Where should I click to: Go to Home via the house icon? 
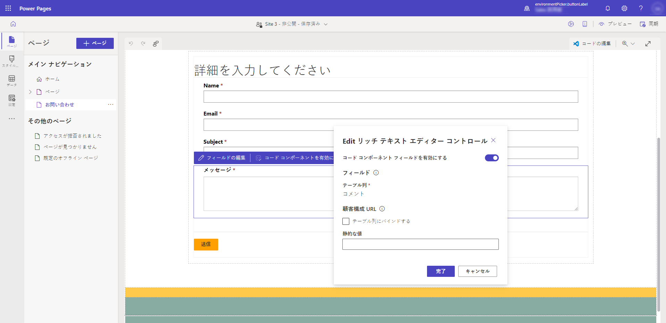pyautogui.click(x=13, y=24)
